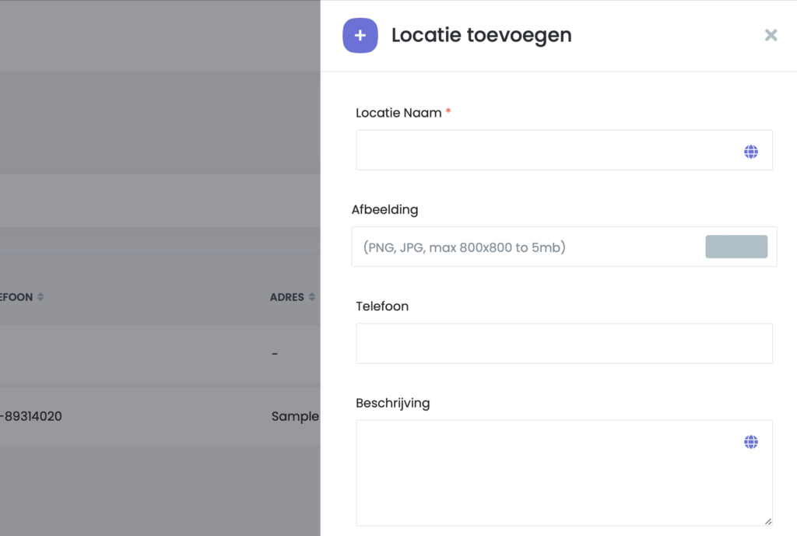Close the Locatie toevoegen panel

click(771, 35)
